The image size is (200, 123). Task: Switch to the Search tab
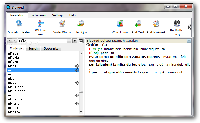point(33,48)
